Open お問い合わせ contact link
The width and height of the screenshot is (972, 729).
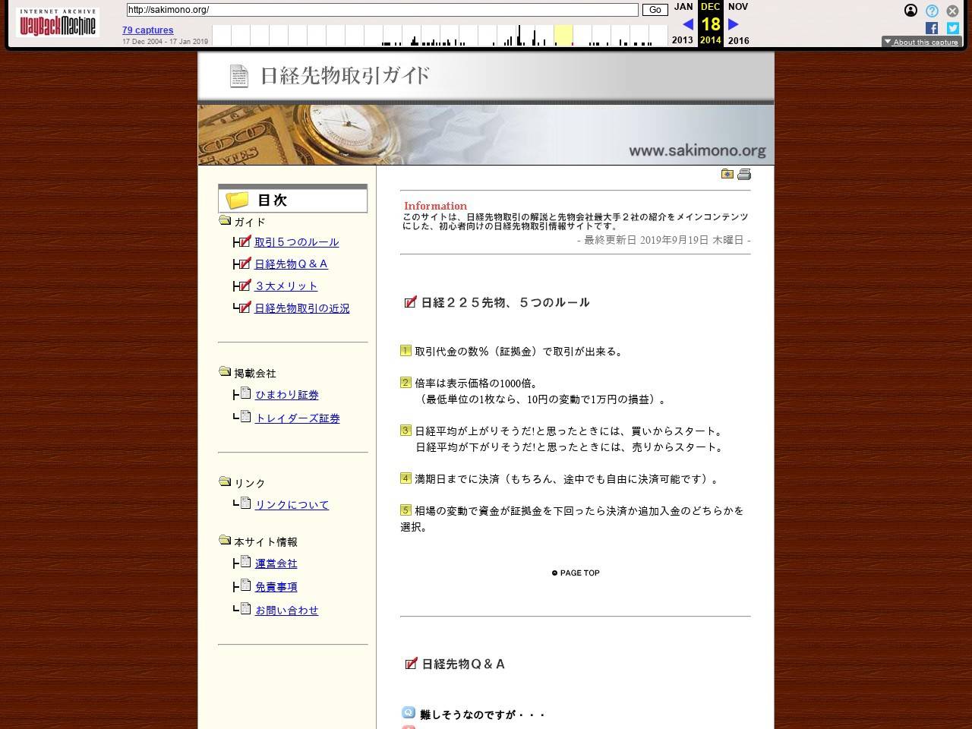click(x=286, y=611)
